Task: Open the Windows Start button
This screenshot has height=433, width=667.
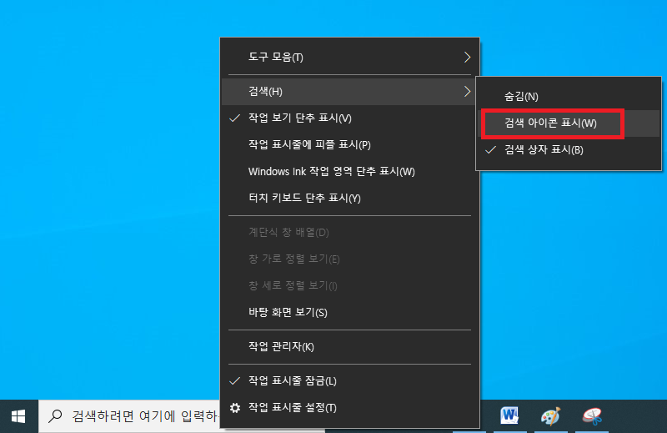Action: (x=18, y=416)
